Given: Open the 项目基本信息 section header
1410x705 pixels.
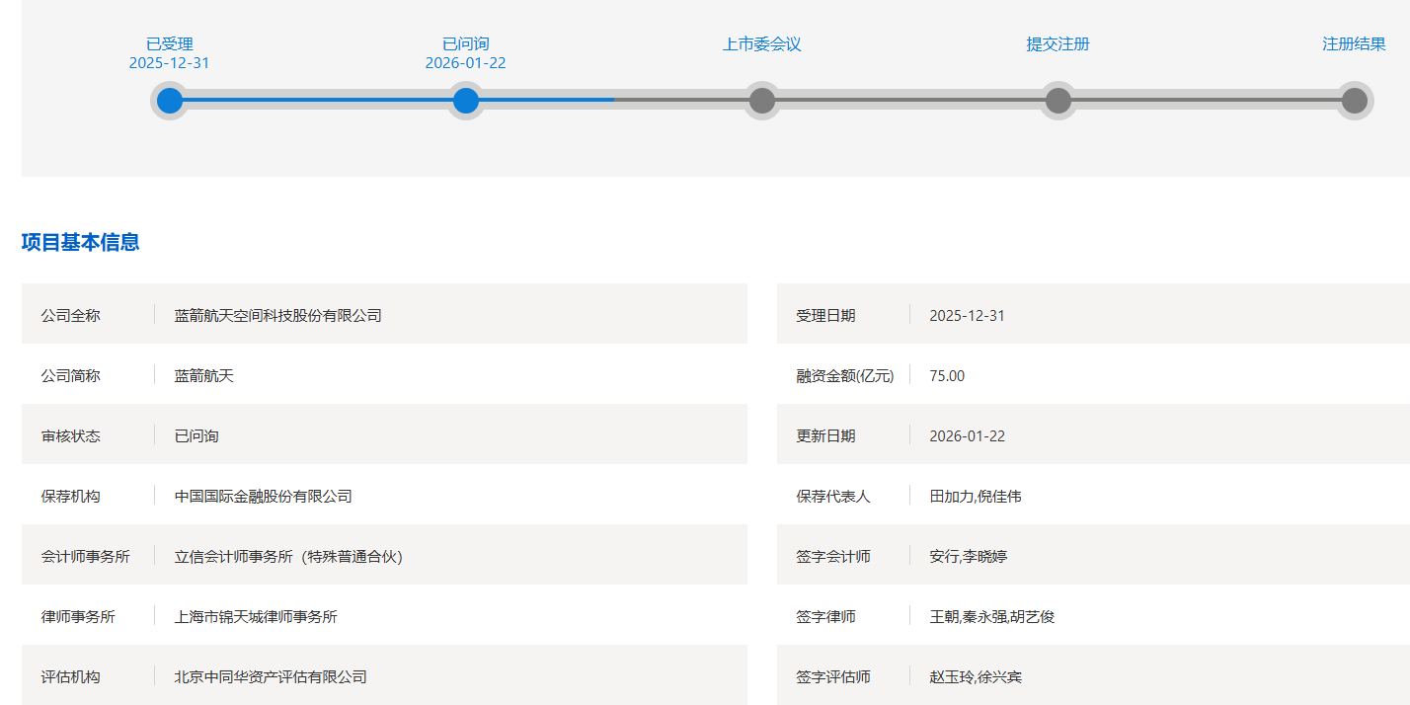Looking at the screenshot, I should 79,243.
